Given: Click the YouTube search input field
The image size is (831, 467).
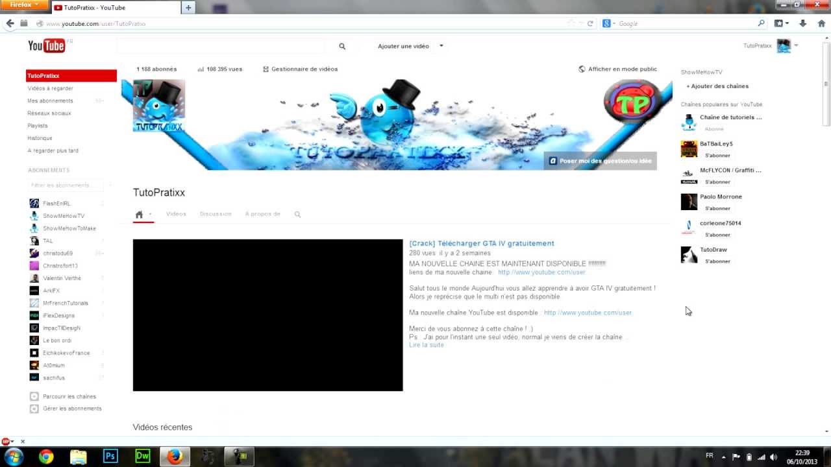Looking at the screenshot, I should pos(221,46).
